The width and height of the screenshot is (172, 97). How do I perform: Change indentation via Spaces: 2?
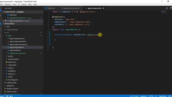(144, 96)
